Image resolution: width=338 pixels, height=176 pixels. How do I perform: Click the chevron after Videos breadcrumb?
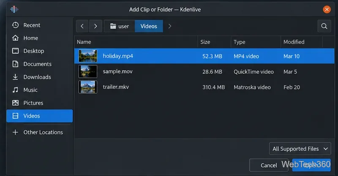[170, 26]
